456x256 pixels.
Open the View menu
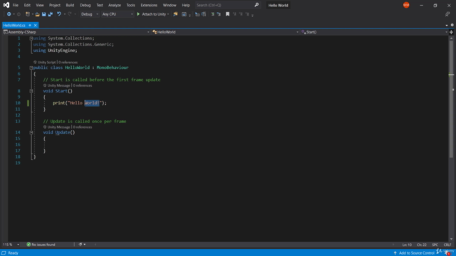pos(40,5)
